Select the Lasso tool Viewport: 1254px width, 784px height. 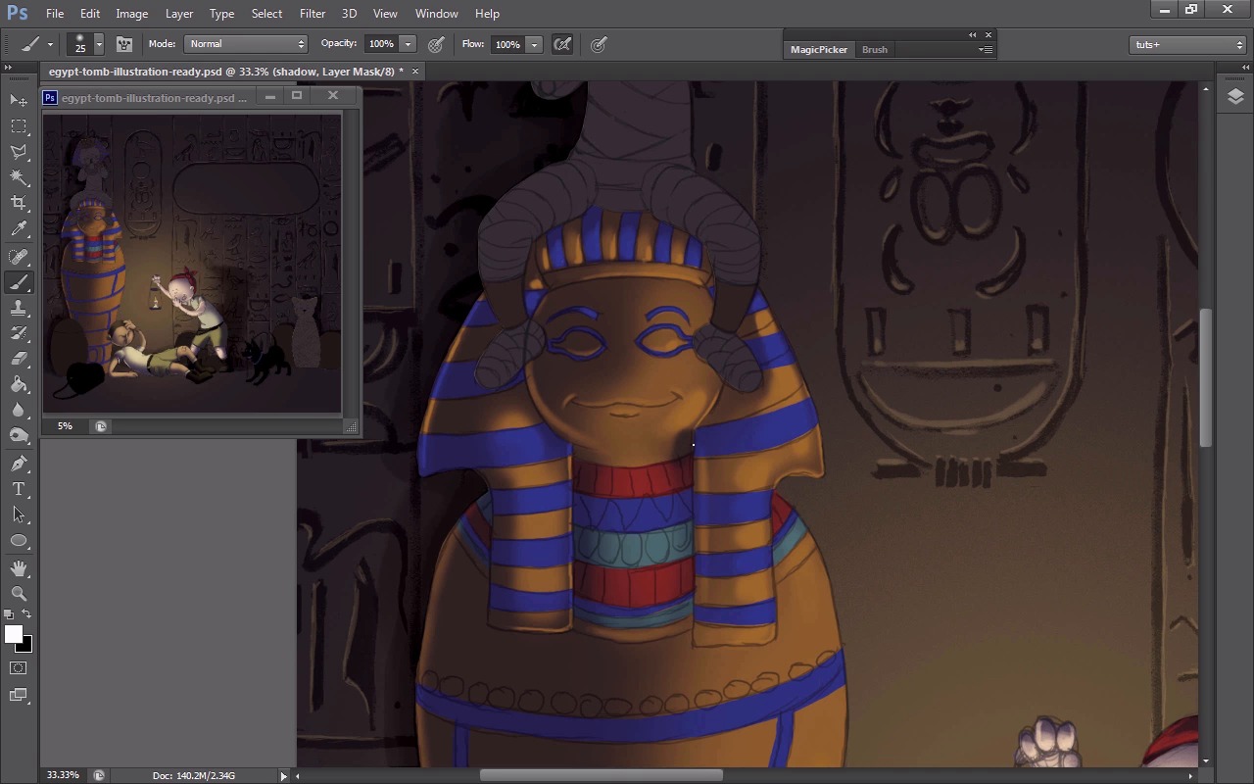coord(19,152)
